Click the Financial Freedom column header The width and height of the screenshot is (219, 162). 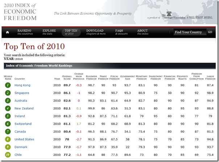pyautogui.click(x=170, y=78)
